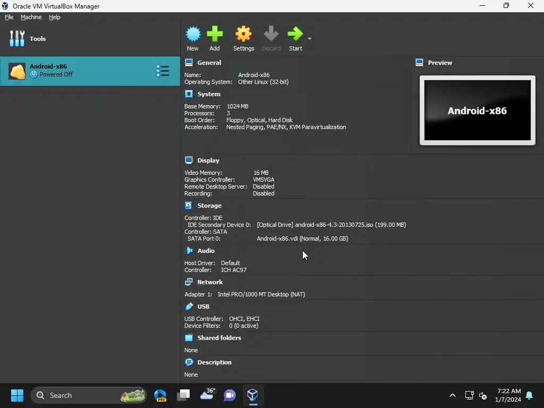Click the Powered Off status icon
This screenshot has height=408, width=544.
(33, 74)
